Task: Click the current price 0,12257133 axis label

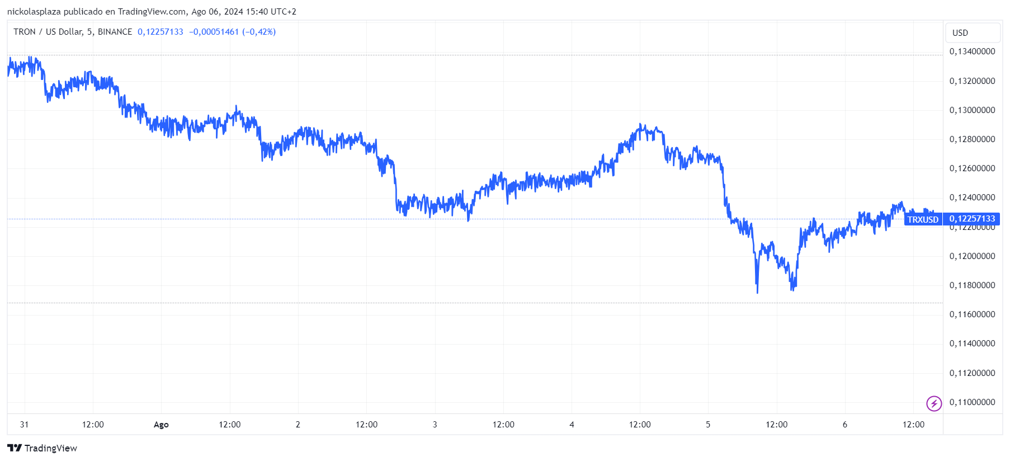Action: (x=972, y=219)
